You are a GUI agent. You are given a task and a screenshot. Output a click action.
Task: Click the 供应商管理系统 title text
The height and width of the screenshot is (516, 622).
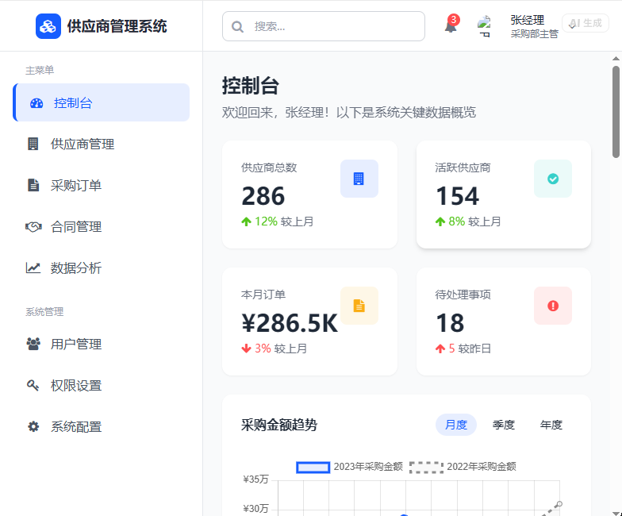point(117,26)
